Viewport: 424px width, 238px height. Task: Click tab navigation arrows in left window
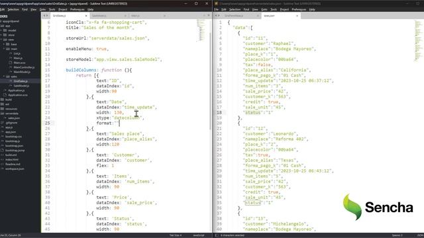point(46,16)
